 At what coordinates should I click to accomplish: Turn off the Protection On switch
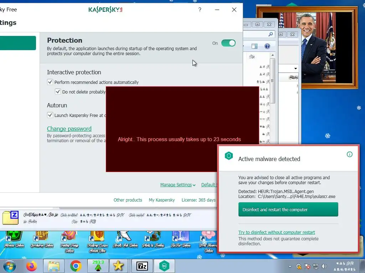228,43
